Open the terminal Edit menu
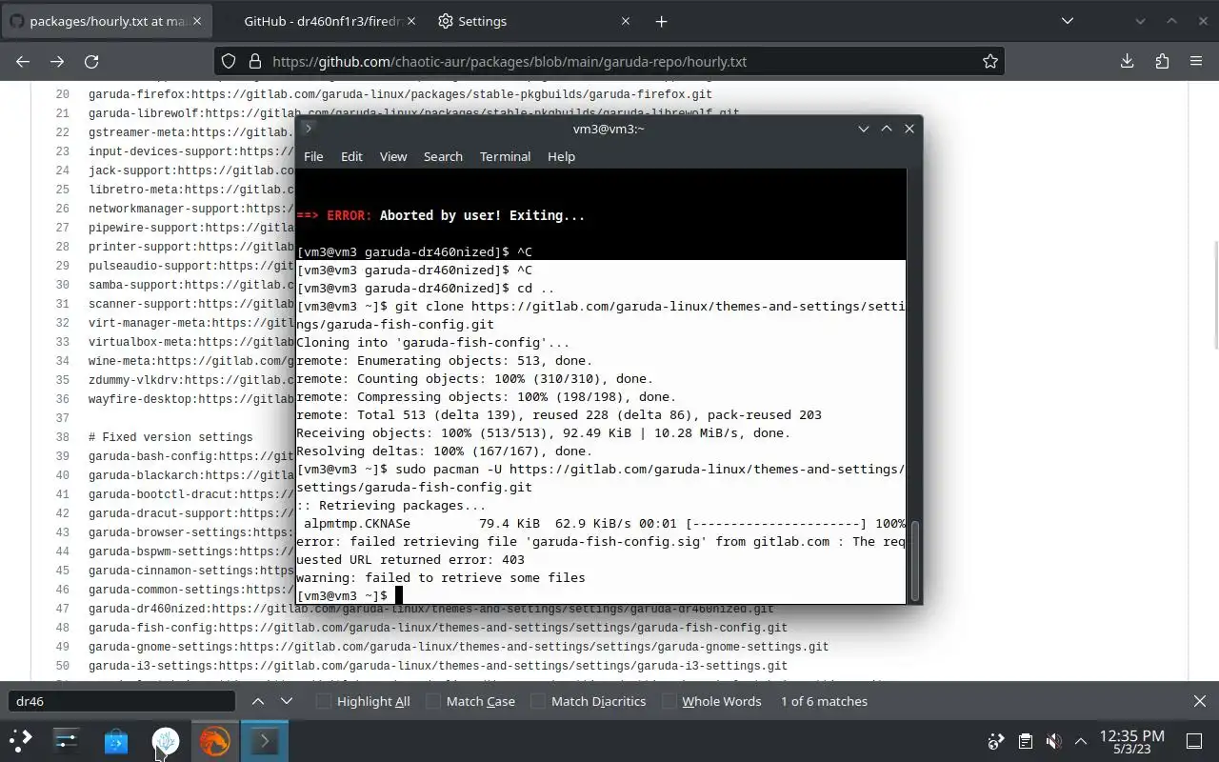 [x=351, y=156]
